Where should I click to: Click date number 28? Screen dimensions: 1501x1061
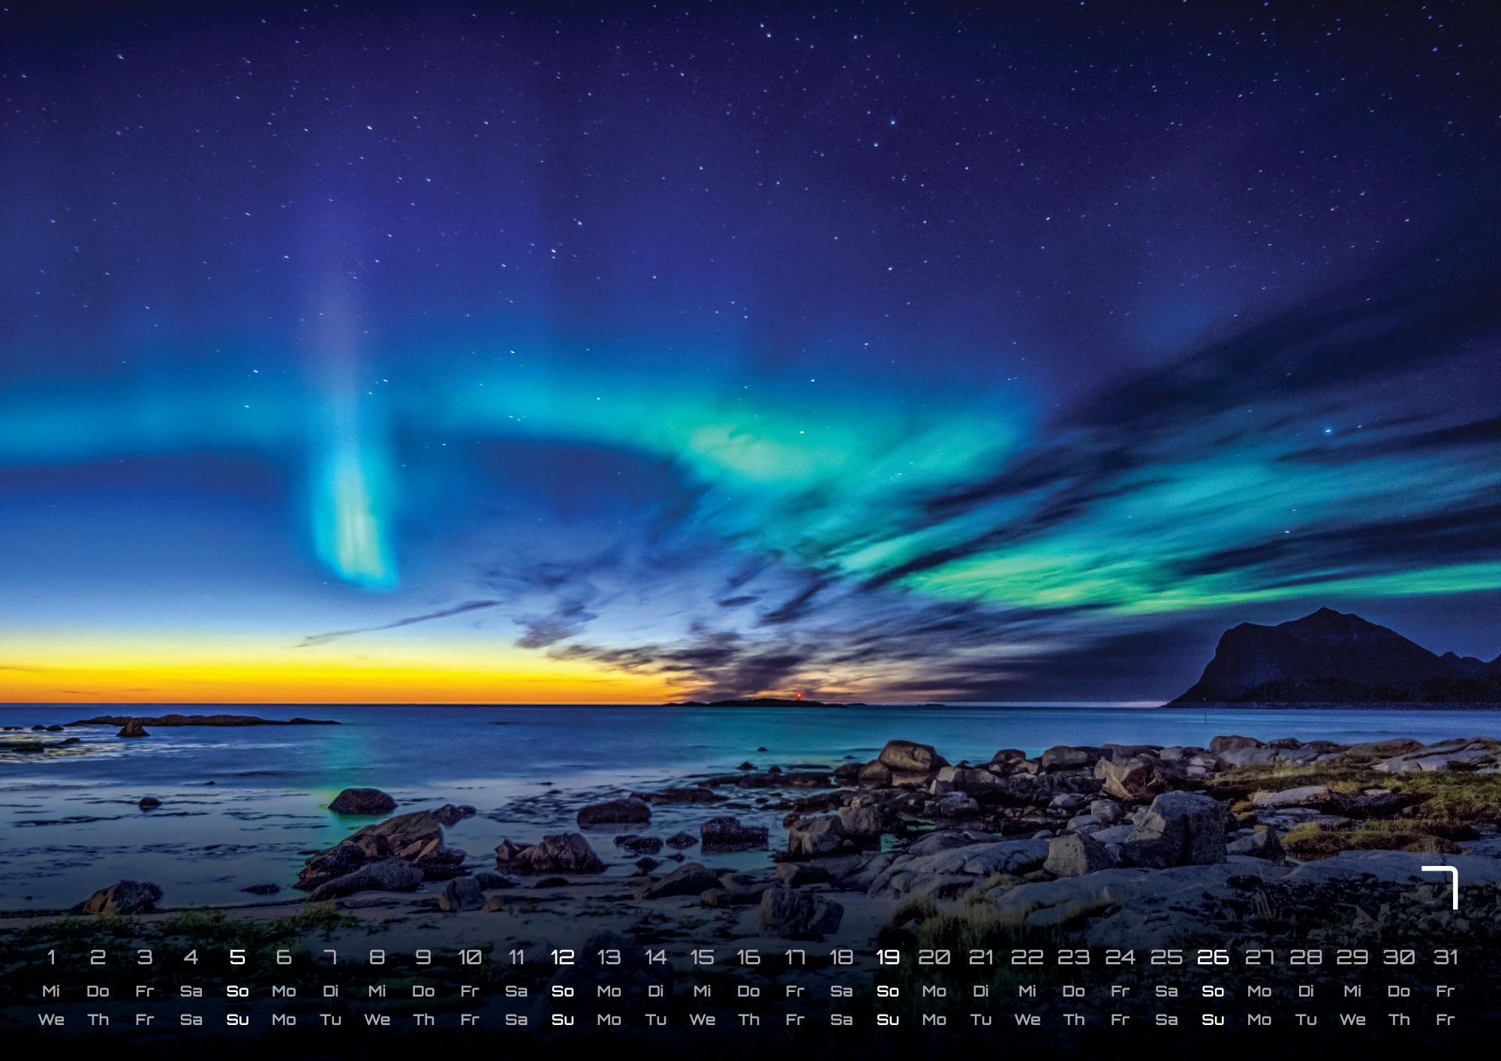click(x=1306, y=958)
